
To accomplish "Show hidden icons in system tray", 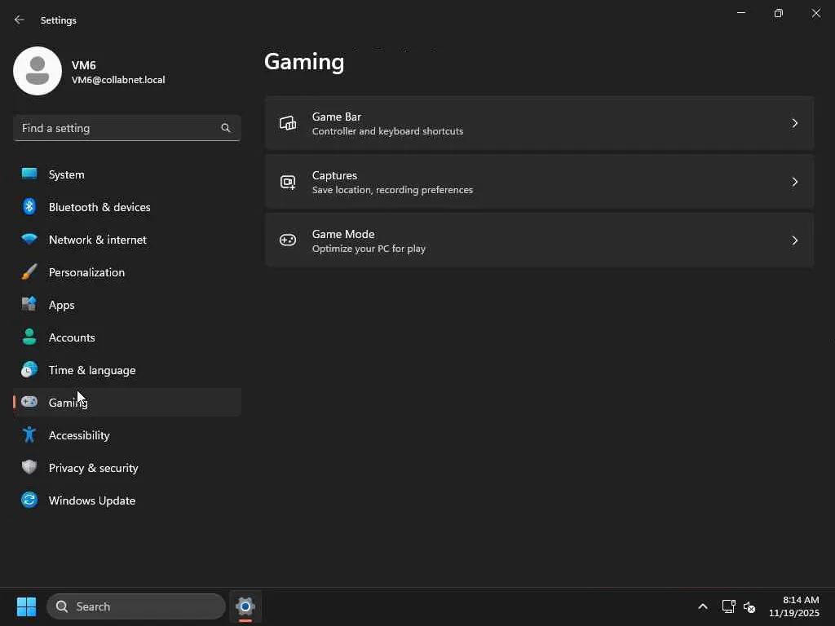I will 703,606.
